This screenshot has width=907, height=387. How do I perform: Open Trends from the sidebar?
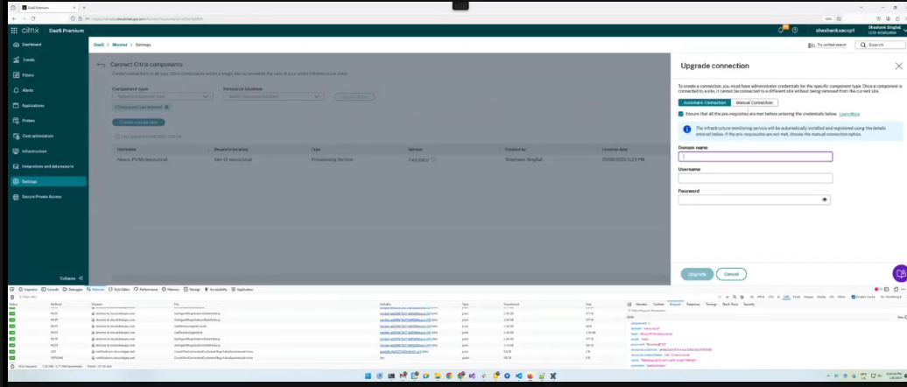click(x=16, y=60)
